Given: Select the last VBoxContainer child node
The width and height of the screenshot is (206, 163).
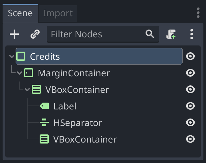Looking at the screenshot, I should point(85,139).
